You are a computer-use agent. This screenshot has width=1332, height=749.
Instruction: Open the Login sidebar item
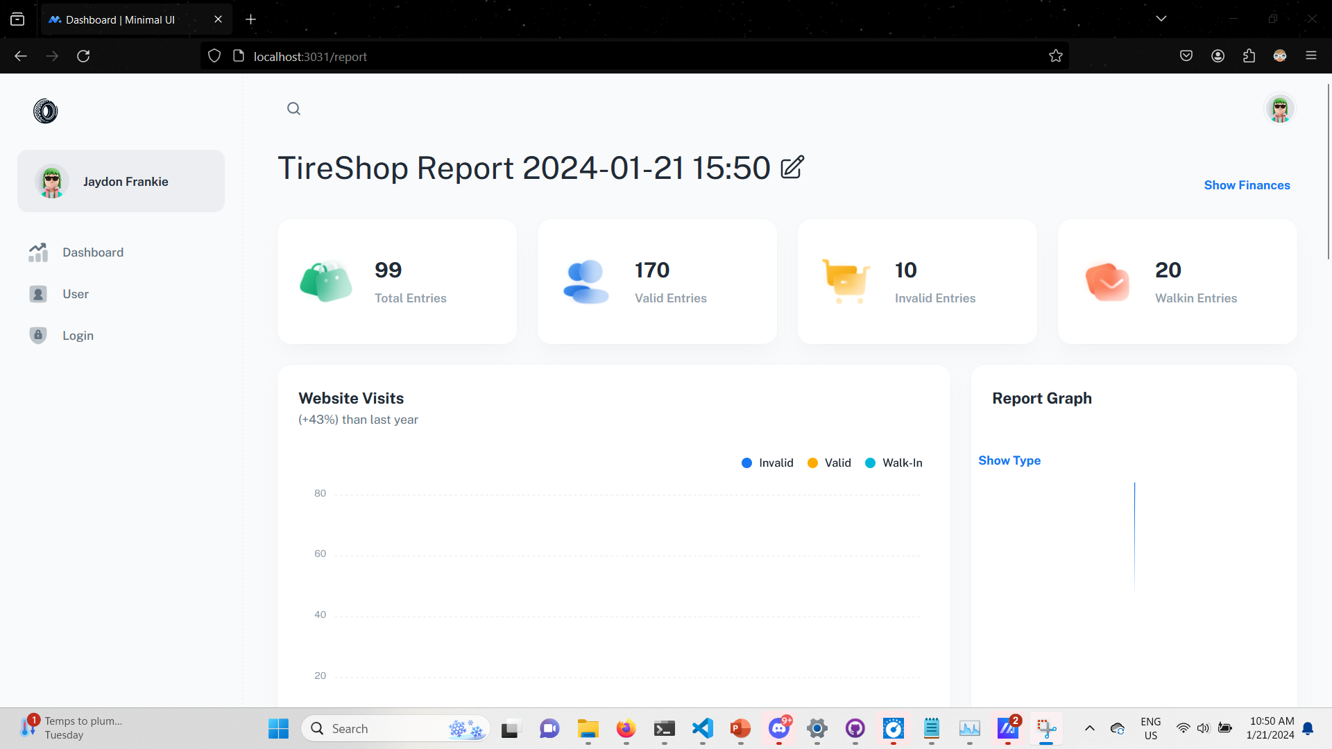point(78,336)
